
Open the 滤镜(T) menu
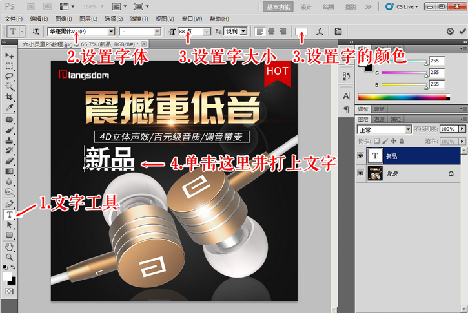pyautogui.click(x=139, y=19)
